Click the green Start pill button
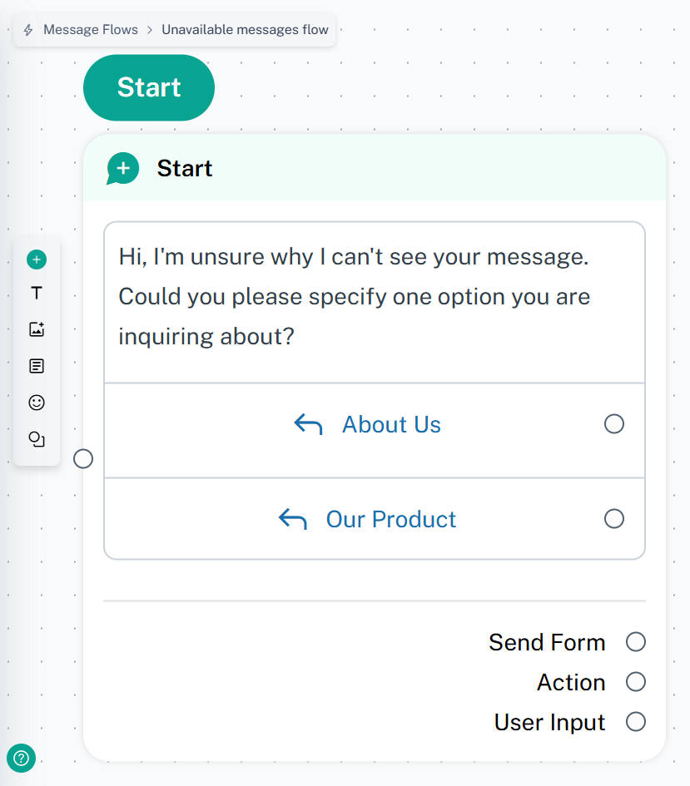690x786 pixels. (x=149, y=87)
